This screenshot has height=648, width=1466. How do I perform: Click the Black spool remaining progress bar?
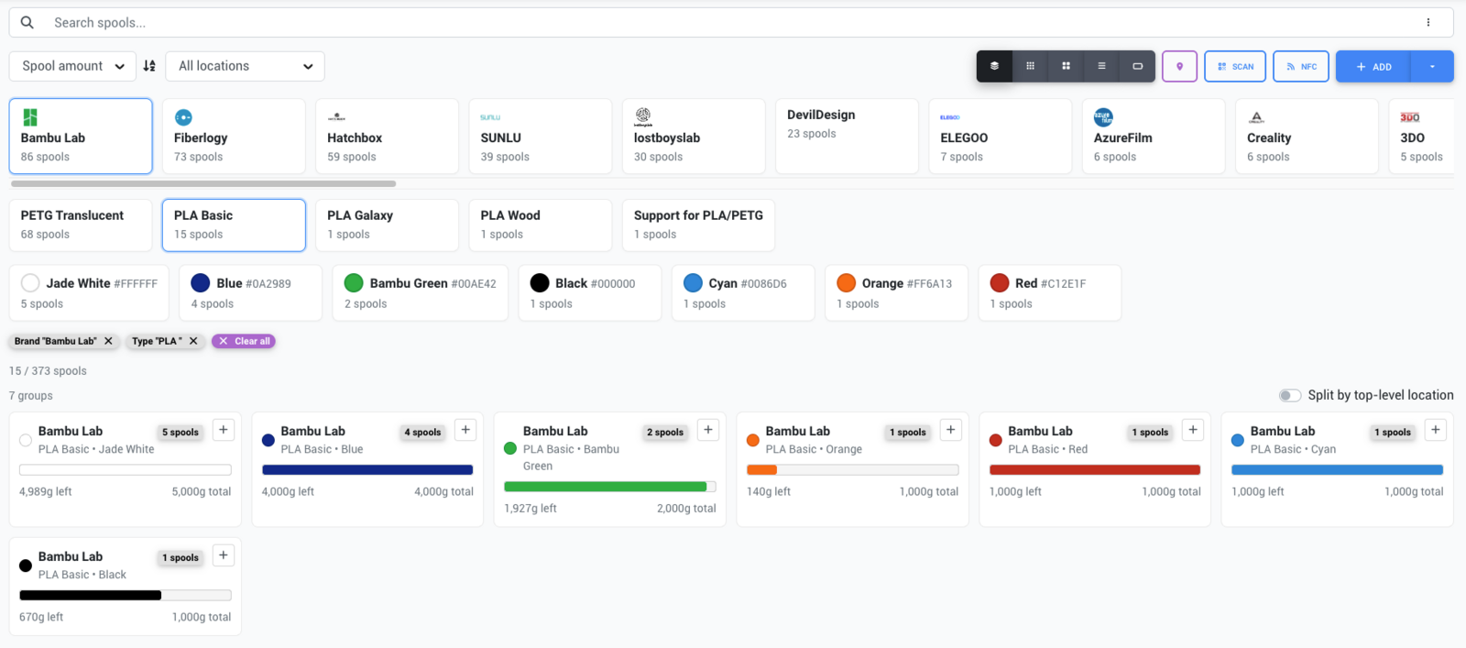point(126,595)
